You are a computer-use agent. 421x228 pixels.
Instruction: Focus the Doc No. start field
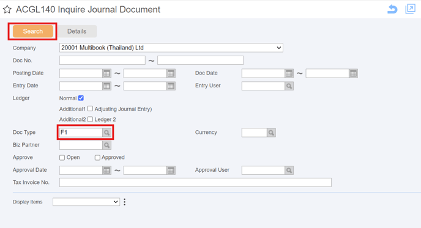coord(102,60)
